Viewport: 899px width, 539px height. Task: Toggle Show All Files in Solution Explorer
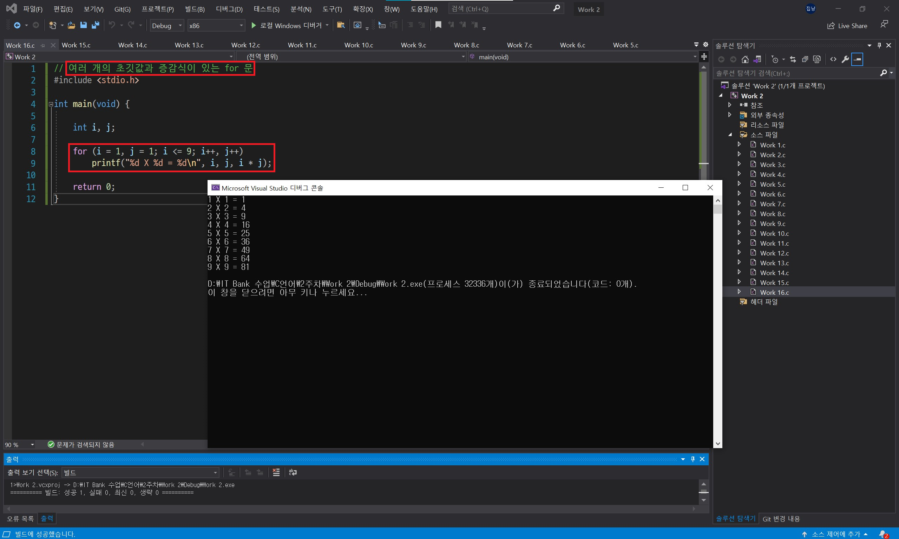[817, 59]
